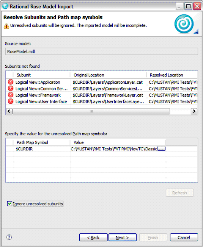Image resolution: width=203 pixels, height=247 pixels.
Task: Click the warning triangle icon in header
Action: tap(6, 26)
